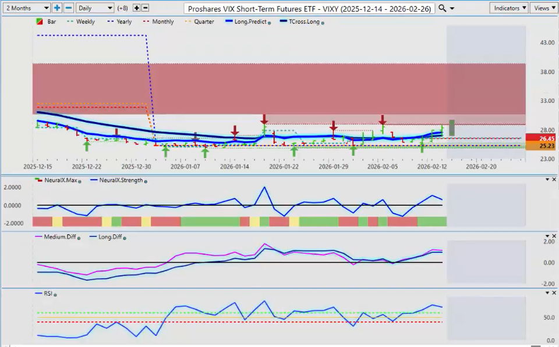This screenshot has height=347, width=559.
Task: Click the blue plus zoom-in button
Action: coord(57,8)
